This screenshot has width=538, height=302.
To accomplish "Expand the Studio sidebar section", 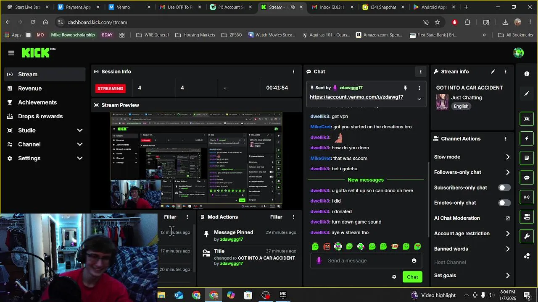I will pyautogui.click(x=80, y=130).
